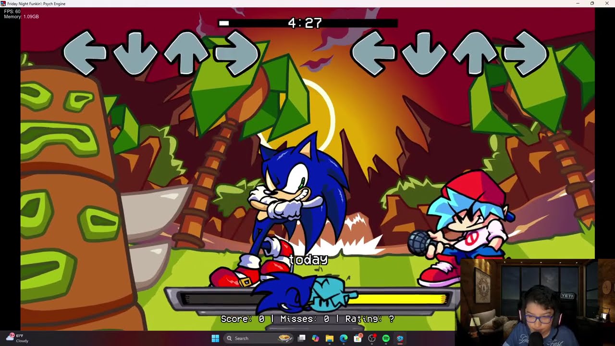Viewport: 615px width, 346px height.
Task: Click the Friday Night Funkin' window title
Action: [37, 3]
